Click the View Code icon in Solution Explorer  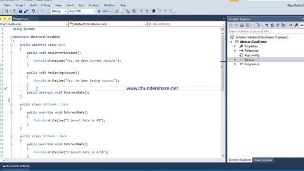(291, 25)
